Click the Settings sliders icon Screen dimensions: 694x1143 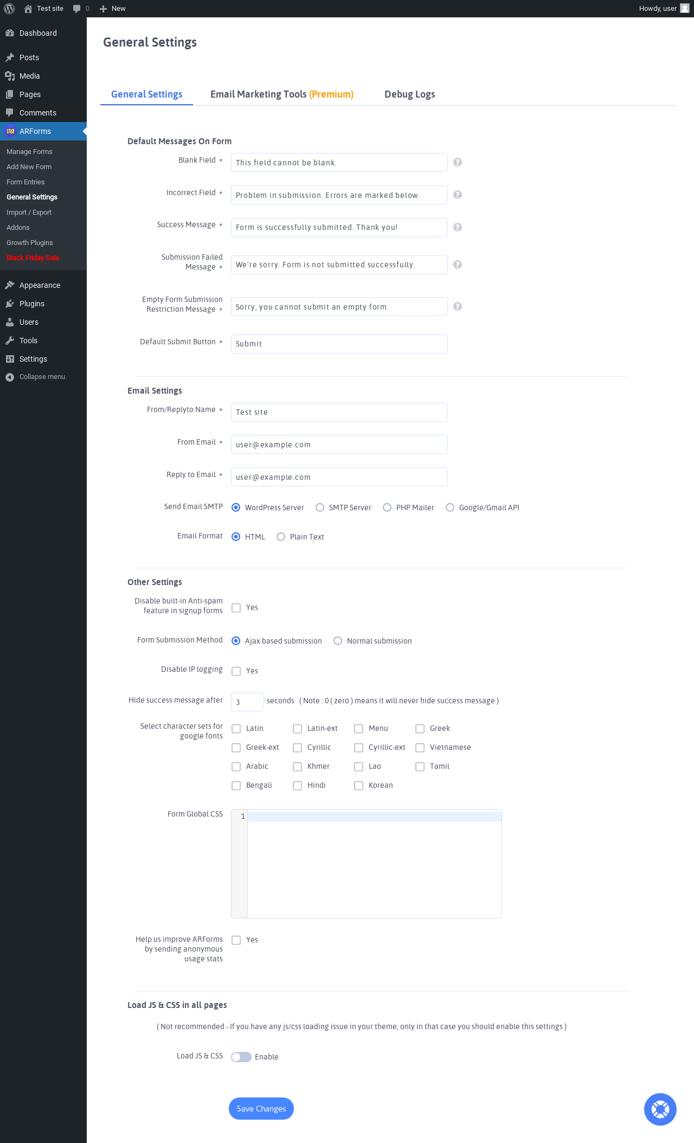[10, 359]
